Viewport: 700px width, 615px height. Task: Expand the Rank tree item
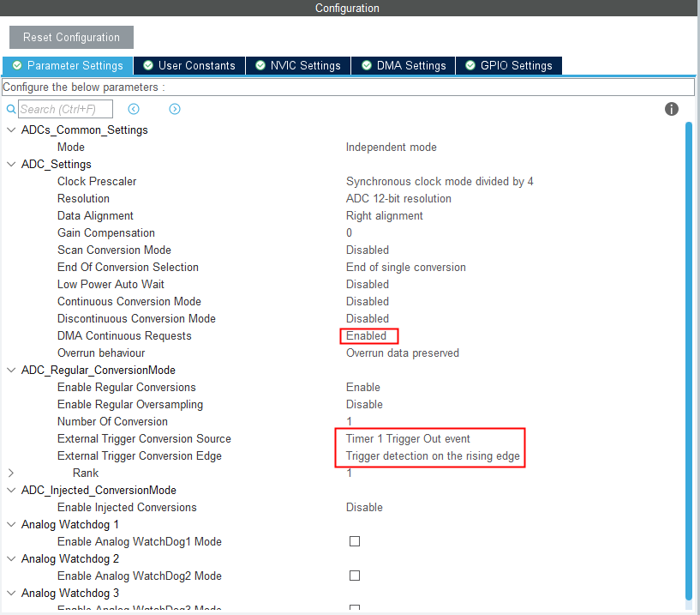coord(10,473)
